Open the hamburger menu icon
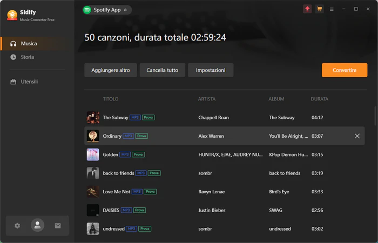The width and height of the screenshot is (378, 243). tap(332, 9)
